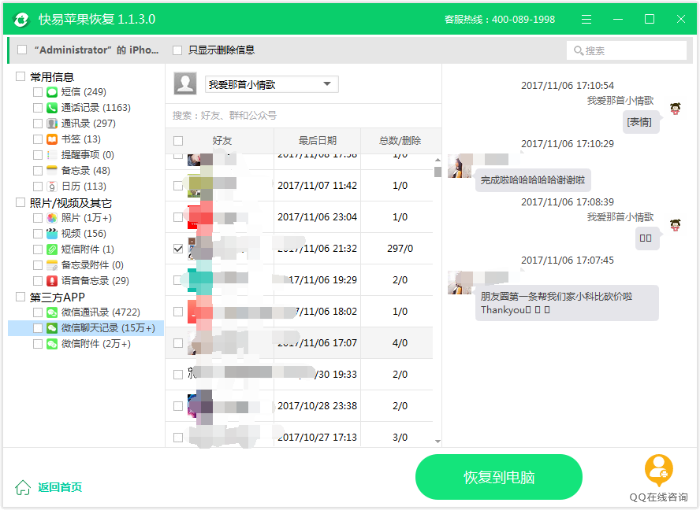
Task: Select 日历 (113) category
Action: click(x=84, y=187)
